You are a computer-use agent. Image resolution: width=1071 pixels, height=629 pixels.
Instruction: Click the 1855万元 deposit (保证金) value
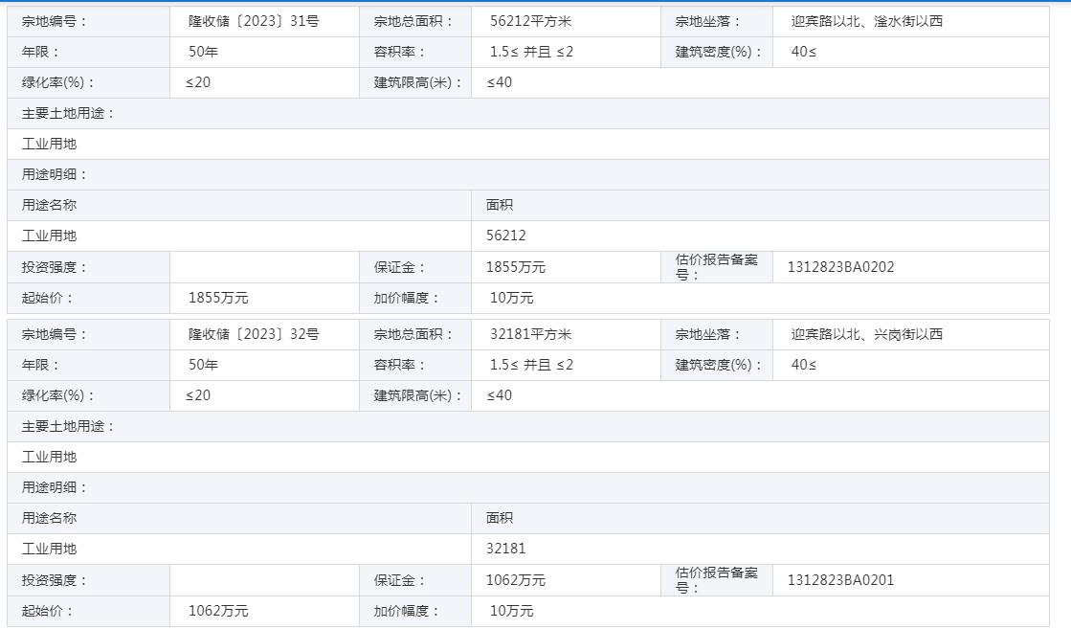click(x=516, y=267)
